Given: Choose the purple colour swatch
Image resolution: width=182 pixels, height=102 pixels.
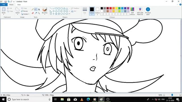Looking at the screenshot, I should click(128, 8).
